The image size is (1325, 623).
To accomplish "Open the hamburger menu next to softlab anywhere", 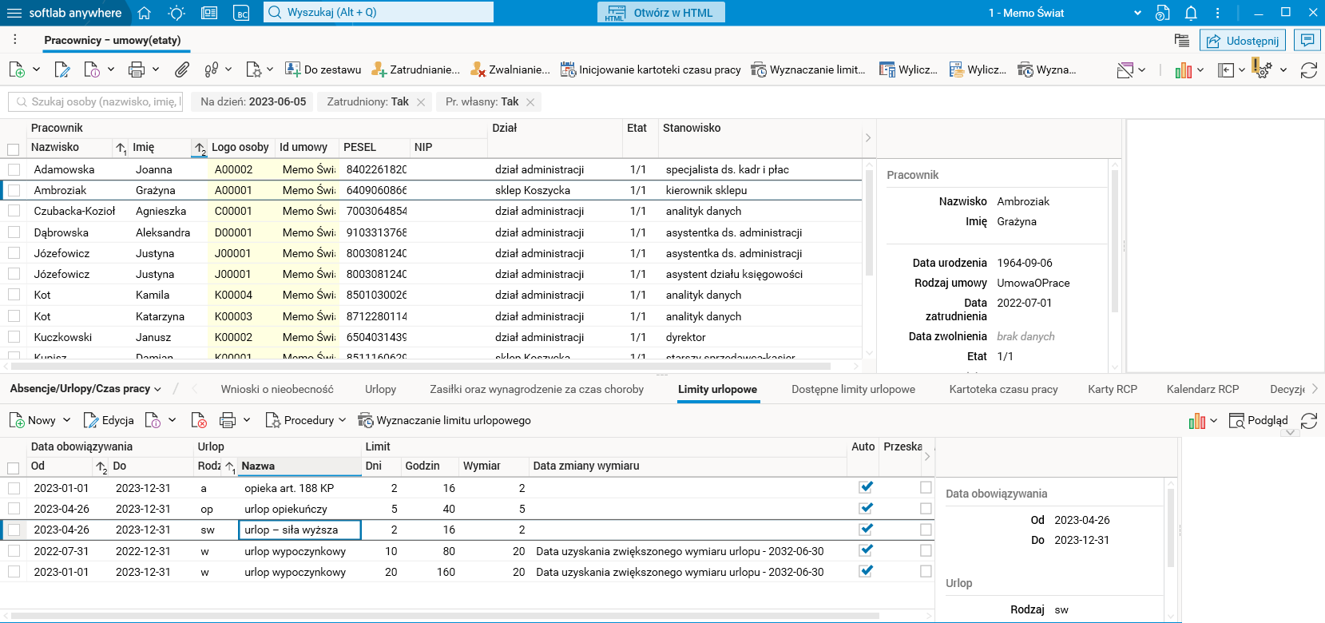I will 14,13.
